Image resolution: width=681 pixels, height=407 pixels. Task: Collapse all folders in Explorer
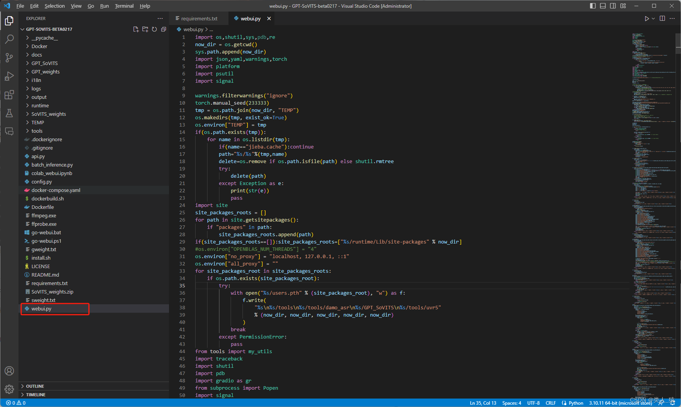(164, 29)
